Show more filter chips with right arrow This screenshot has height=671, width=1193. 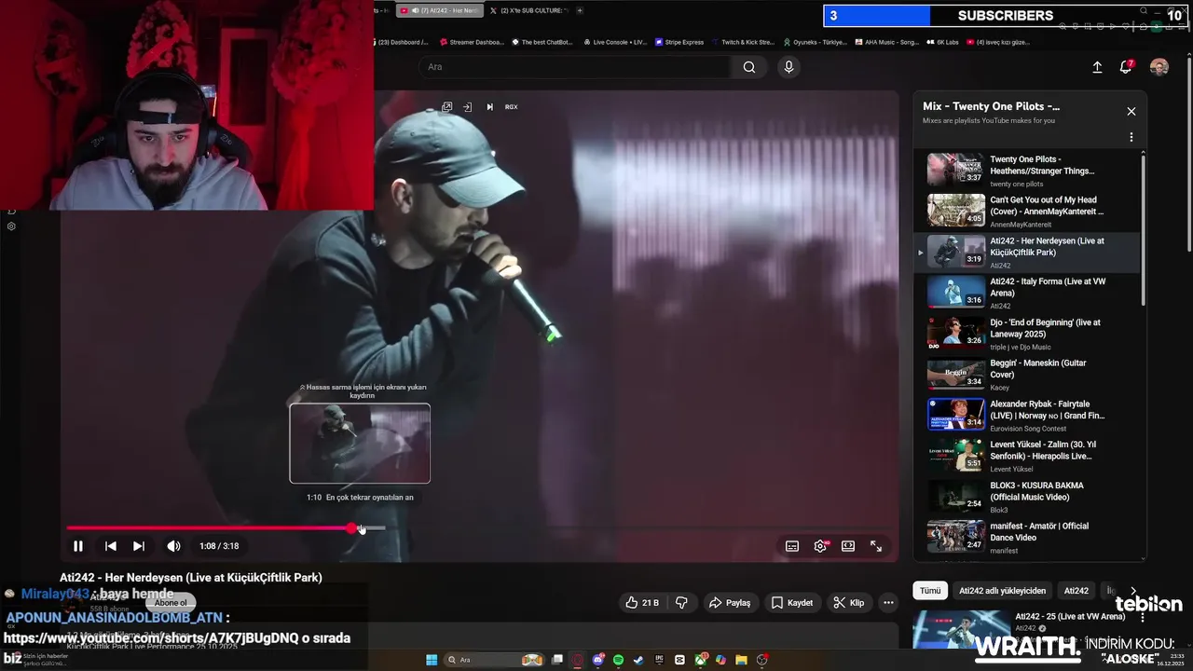click(x=1133, y=591)
